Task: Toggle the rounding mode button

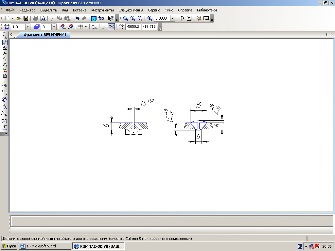Action: tap(112, 27)
